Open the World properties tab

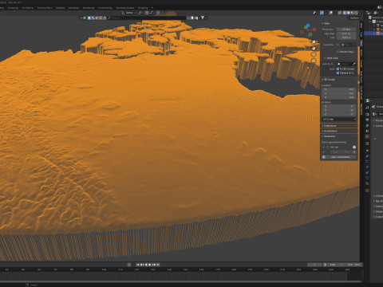(x=367, y=136)
